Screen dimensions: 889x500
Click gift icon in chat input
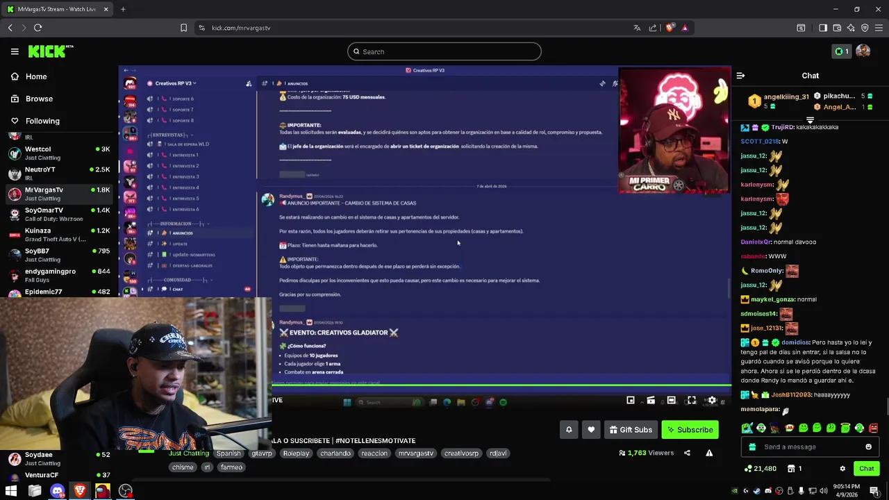(x=751, y=447)
